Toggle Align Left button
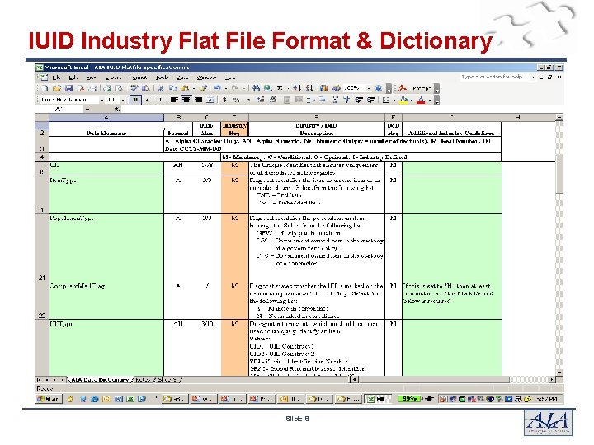 point(174,100)
